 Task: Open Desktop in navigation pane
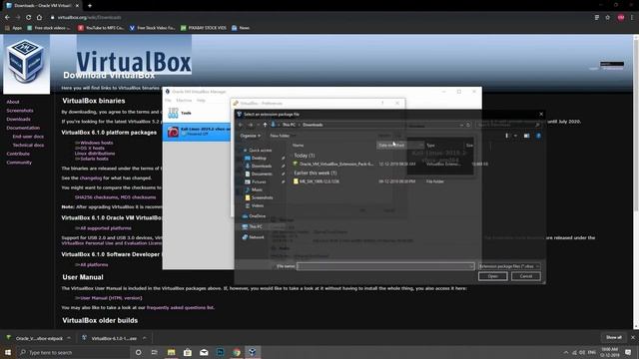click(259, 158)
